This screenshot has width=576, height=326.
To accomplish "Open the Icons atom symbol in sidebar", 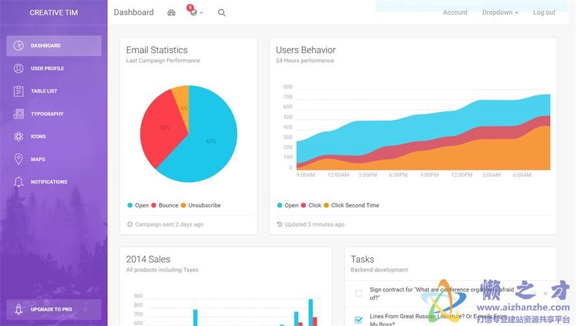I will [x=19, y=136].
